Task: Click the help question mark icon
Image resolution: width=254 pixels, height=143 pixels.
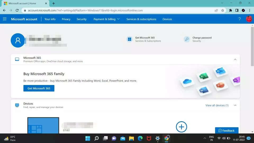Action: pyautogui.click(x=239, y=19)
